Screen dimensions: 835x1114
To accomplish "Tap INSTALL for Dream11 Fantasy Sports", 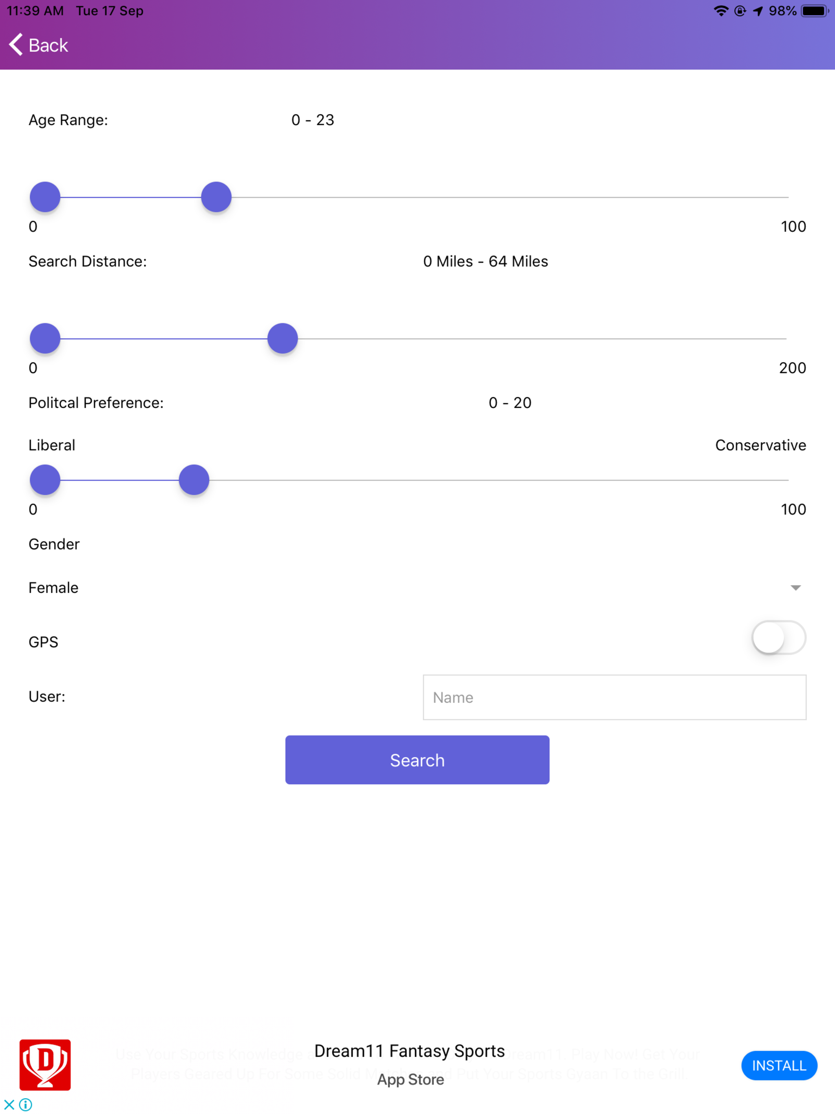I will [x=779, y=1065].
